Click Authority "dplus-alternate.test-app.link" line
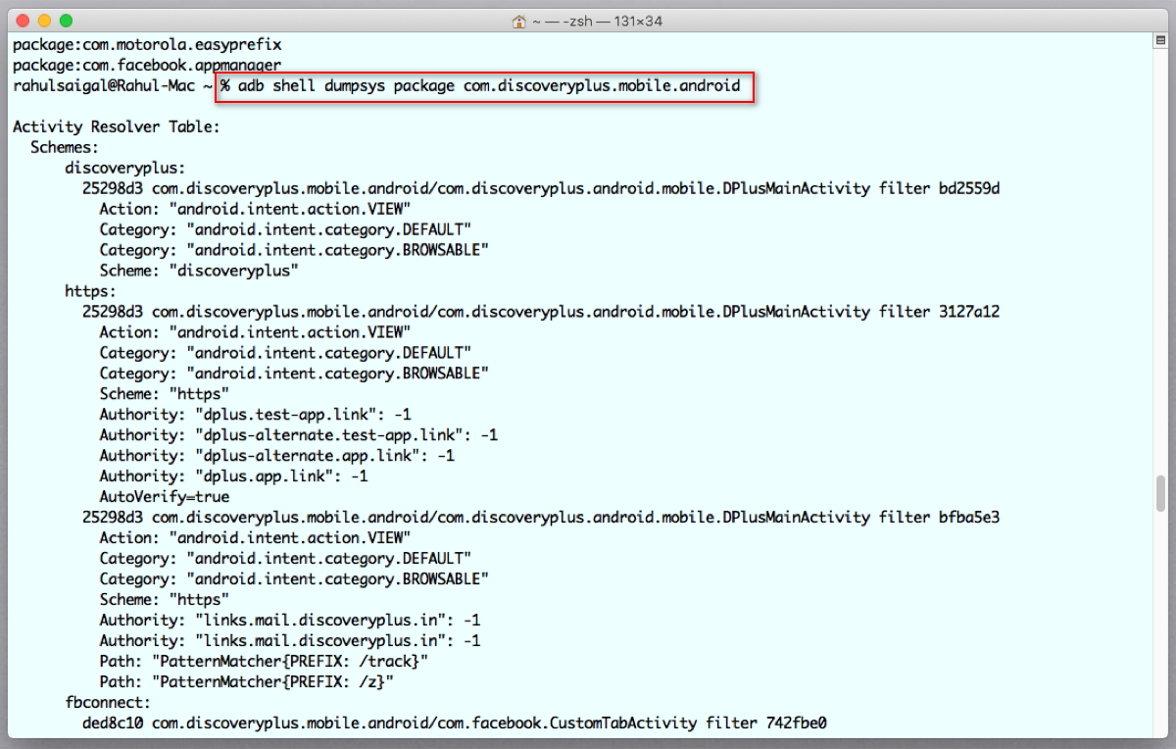1176x749 pixels. pyautogui.click(x=299, y=435)
